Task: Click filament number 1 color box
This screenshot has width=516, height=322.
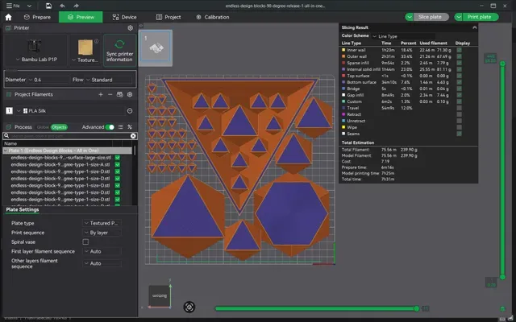Action: (9, 111)
